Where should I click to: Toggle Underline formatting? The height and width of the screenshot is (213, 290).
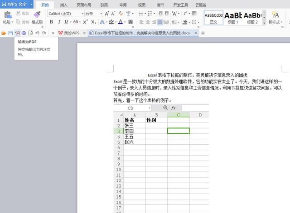66,22
